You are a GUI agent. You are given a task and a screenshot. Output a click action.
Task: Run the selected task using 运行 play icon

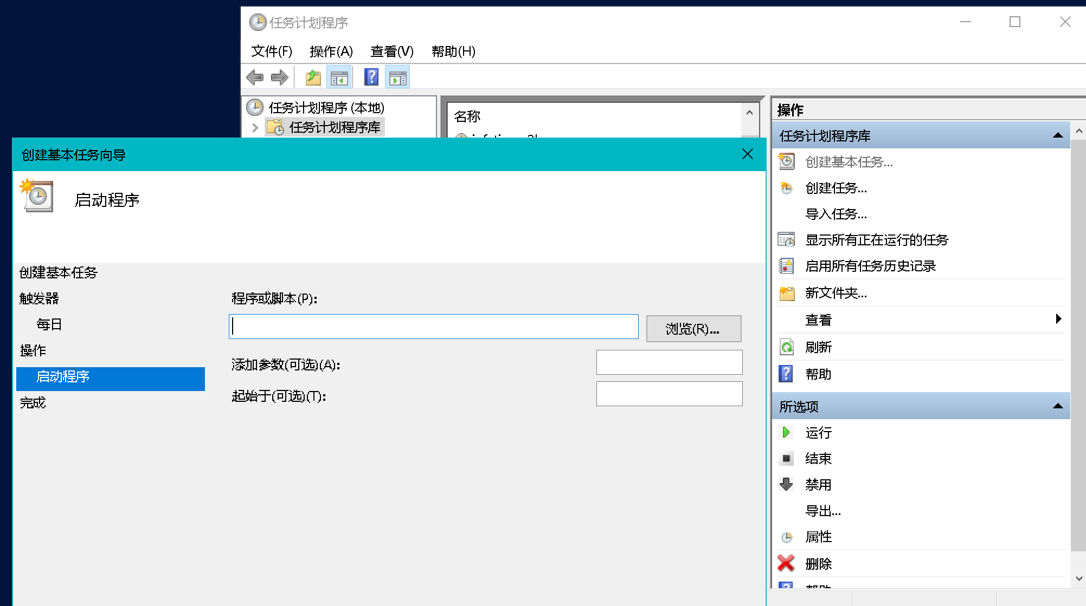coord(786,432)
